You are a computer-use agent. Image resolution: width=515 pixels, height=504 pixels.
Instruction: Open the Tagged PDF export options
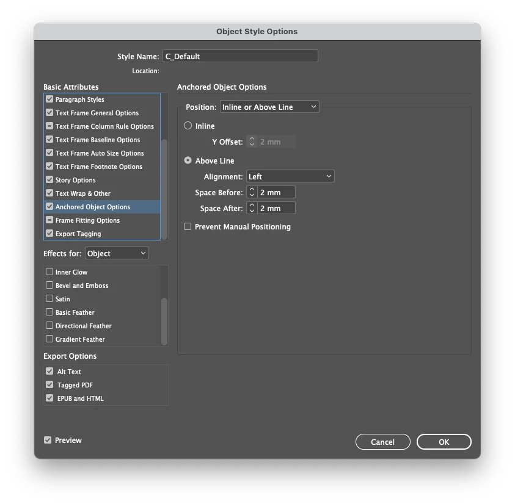coord(75,385)
